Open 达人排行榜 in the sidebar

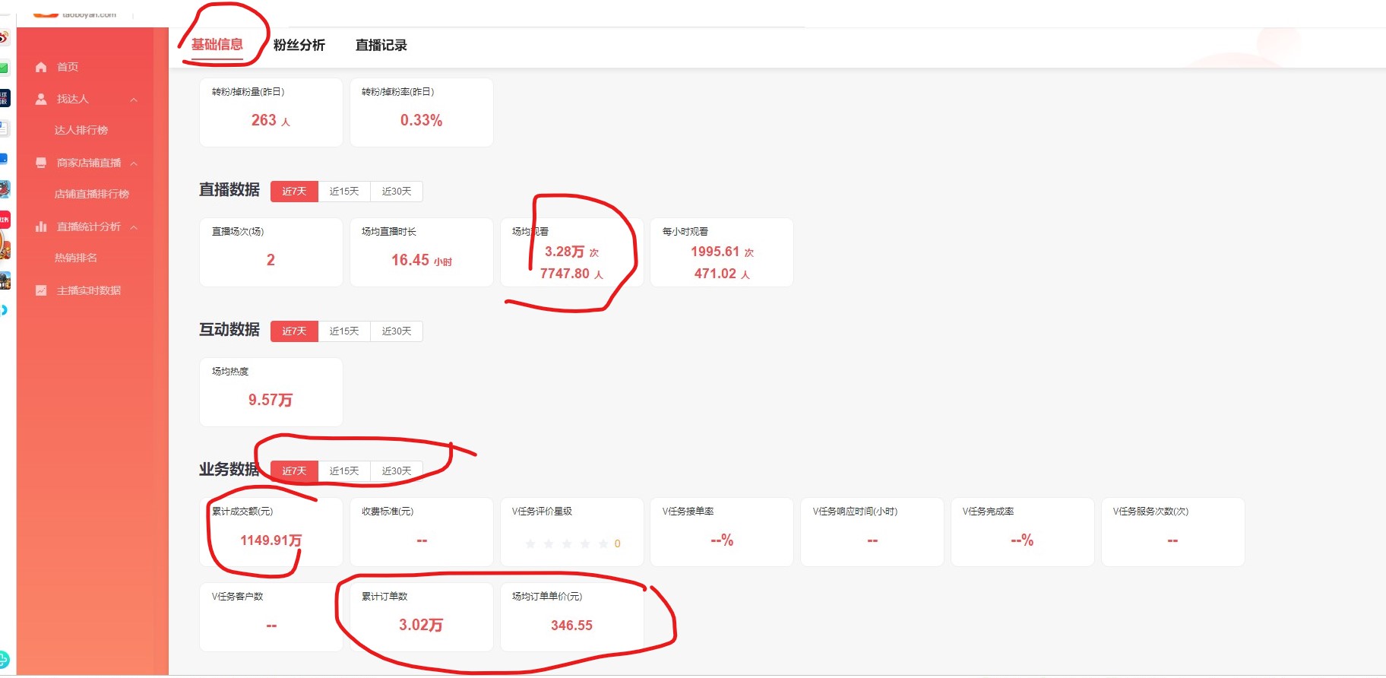(81, 131)
